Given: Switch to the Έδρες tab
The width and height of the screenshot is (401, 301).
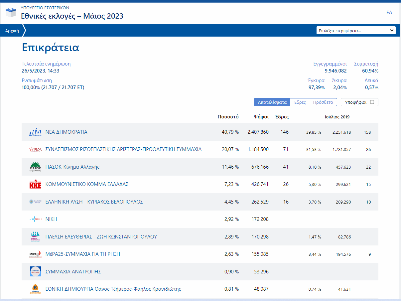Looking at the screenshot, I should [x=300, y=102].
